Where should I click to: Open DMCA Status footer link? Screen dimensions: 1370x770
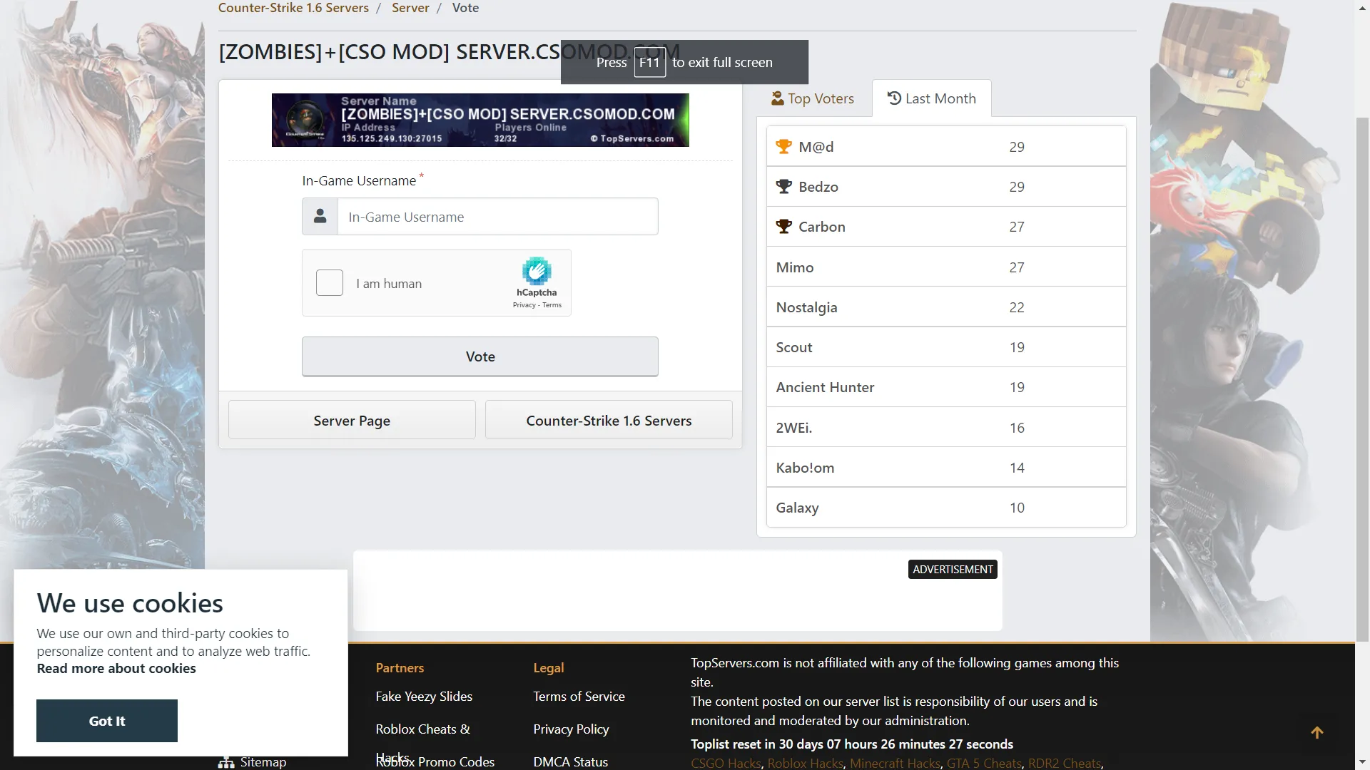[570, 761]
